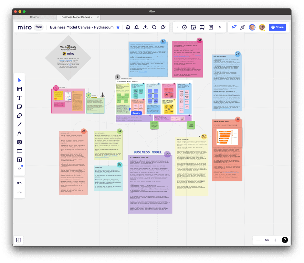
Task: Select the blue 3c' note
Action: (x=148, y=59)
